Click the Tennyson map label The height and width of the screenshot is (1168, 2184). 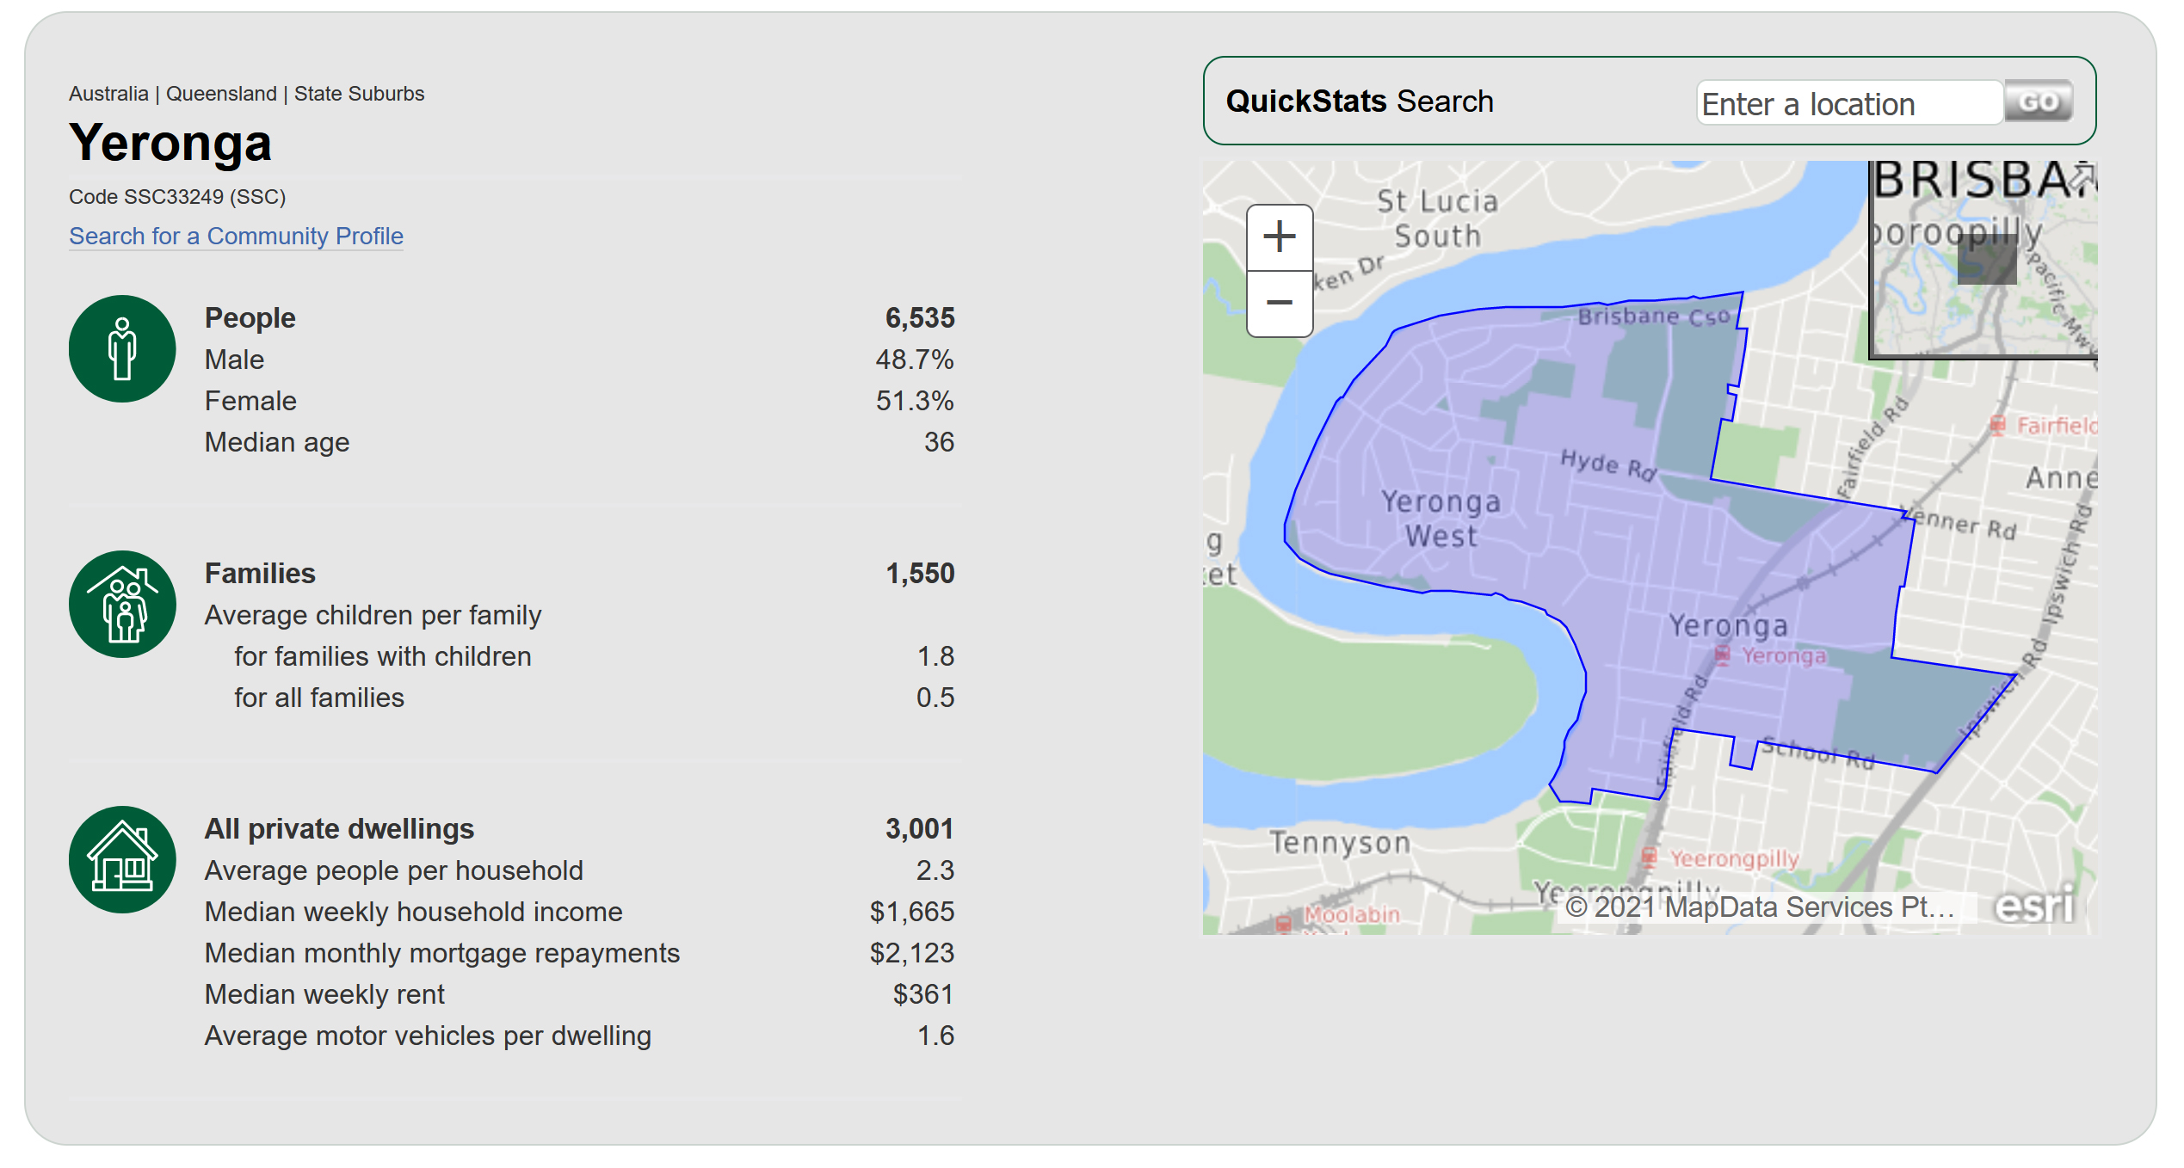[1341, 843]
